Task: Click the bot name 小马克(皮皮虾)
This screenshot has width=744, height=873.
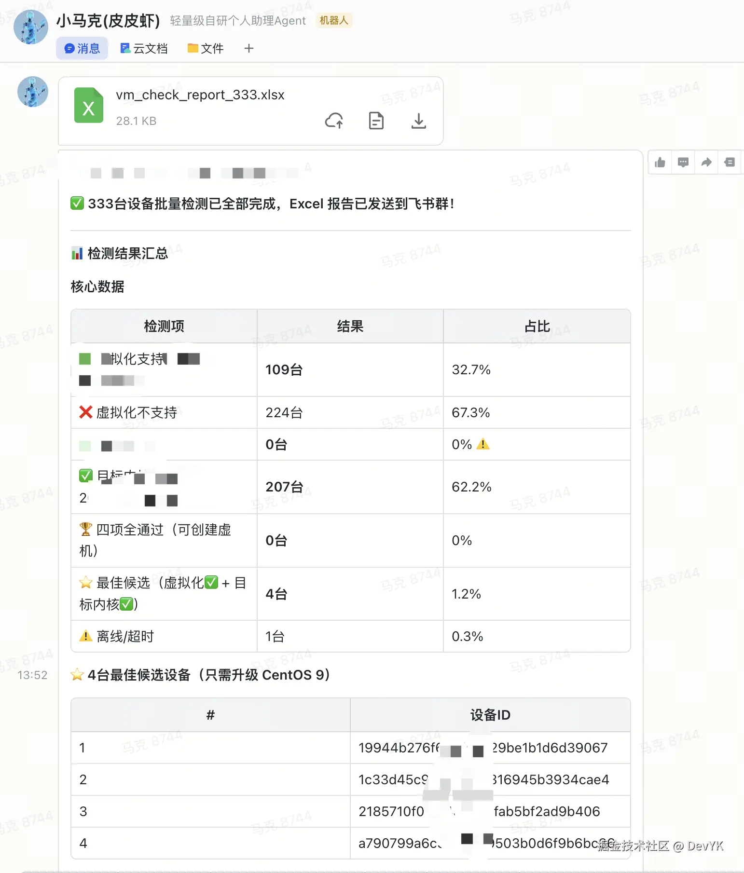Action: pos(108,21)
